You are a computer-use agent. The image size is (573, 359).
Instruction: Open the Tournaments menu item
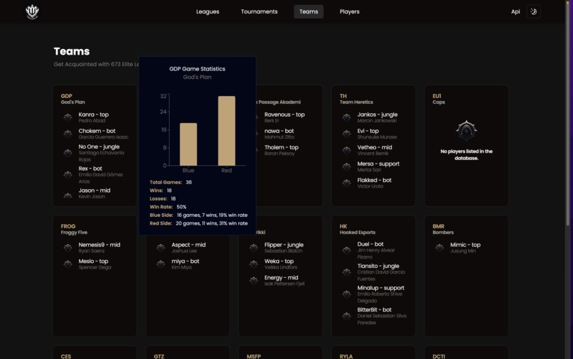pyautogui.click(x=259, y=11)
